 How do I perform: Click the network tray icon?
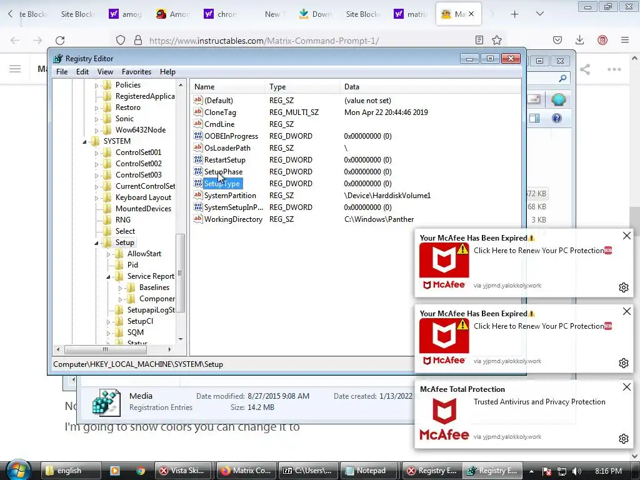tap(562, 471)
